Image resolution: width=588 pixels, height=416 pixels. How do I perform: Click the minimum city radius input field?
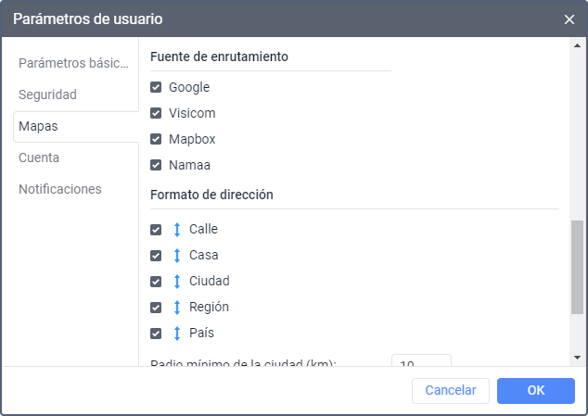click(x=421, y=360)
